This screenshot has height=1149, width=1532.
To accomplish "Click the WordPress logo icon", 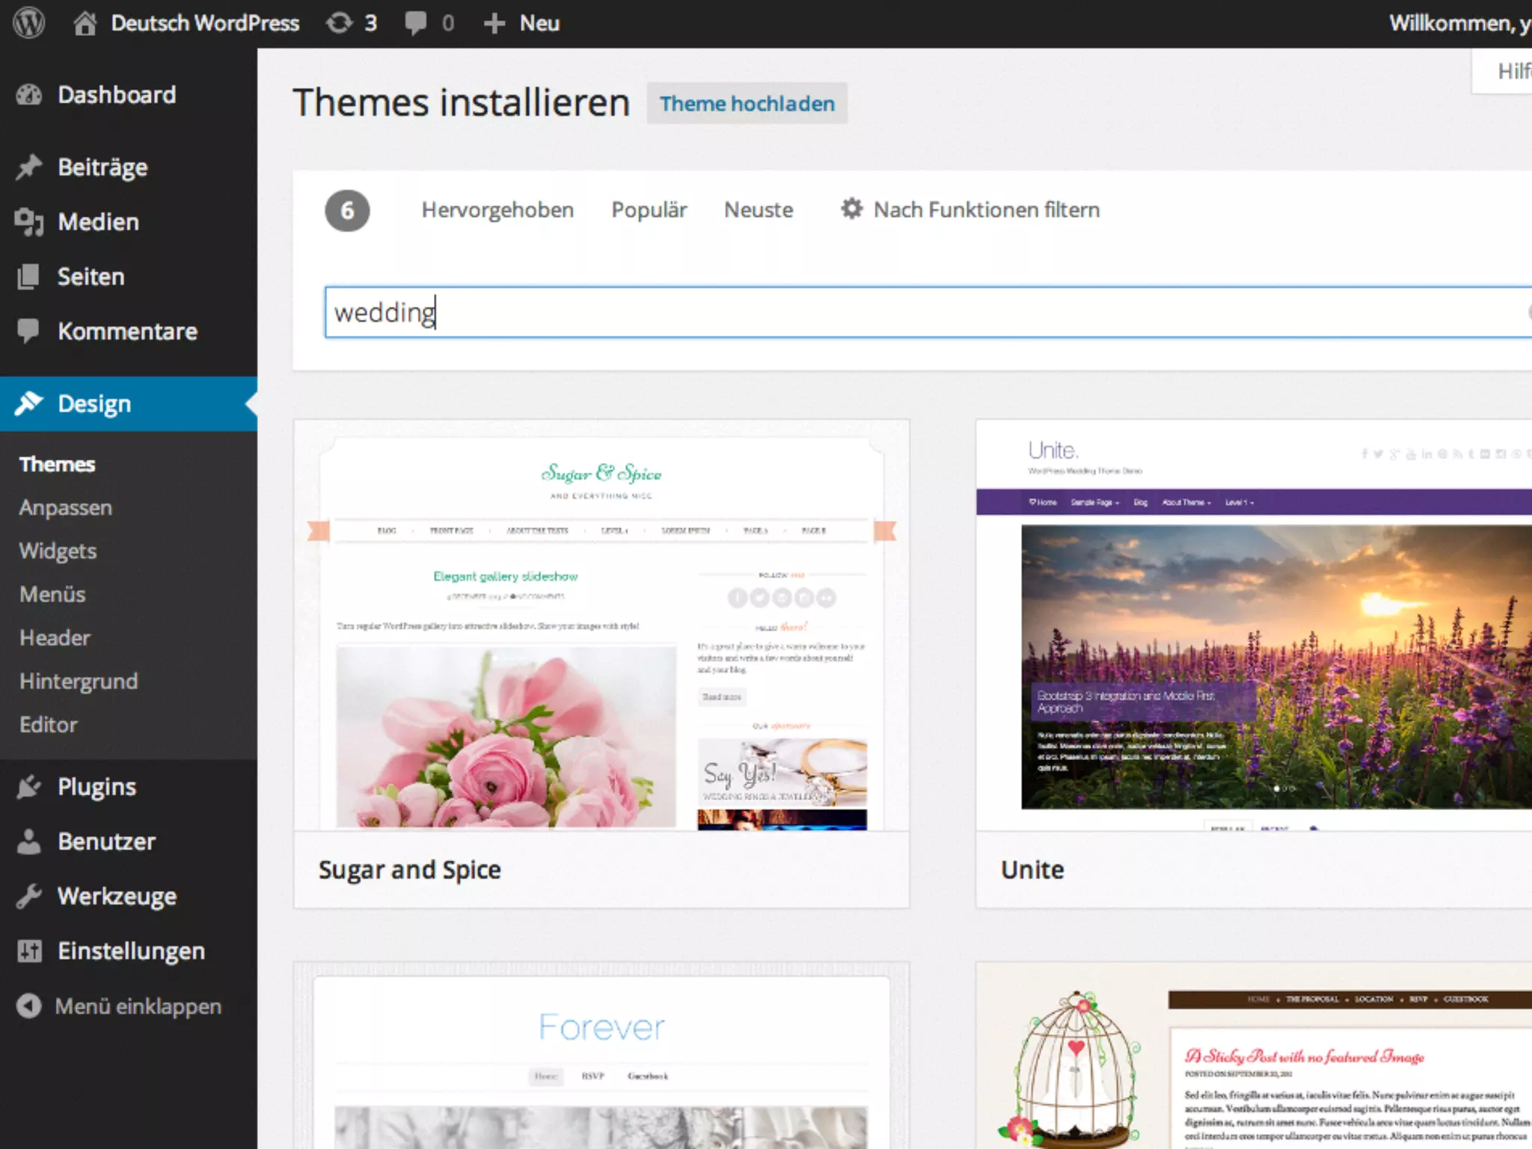I will tap(29, 23).
